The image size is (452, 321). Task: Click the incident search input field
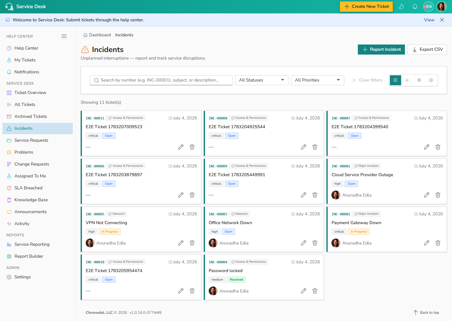pos(161,80)
